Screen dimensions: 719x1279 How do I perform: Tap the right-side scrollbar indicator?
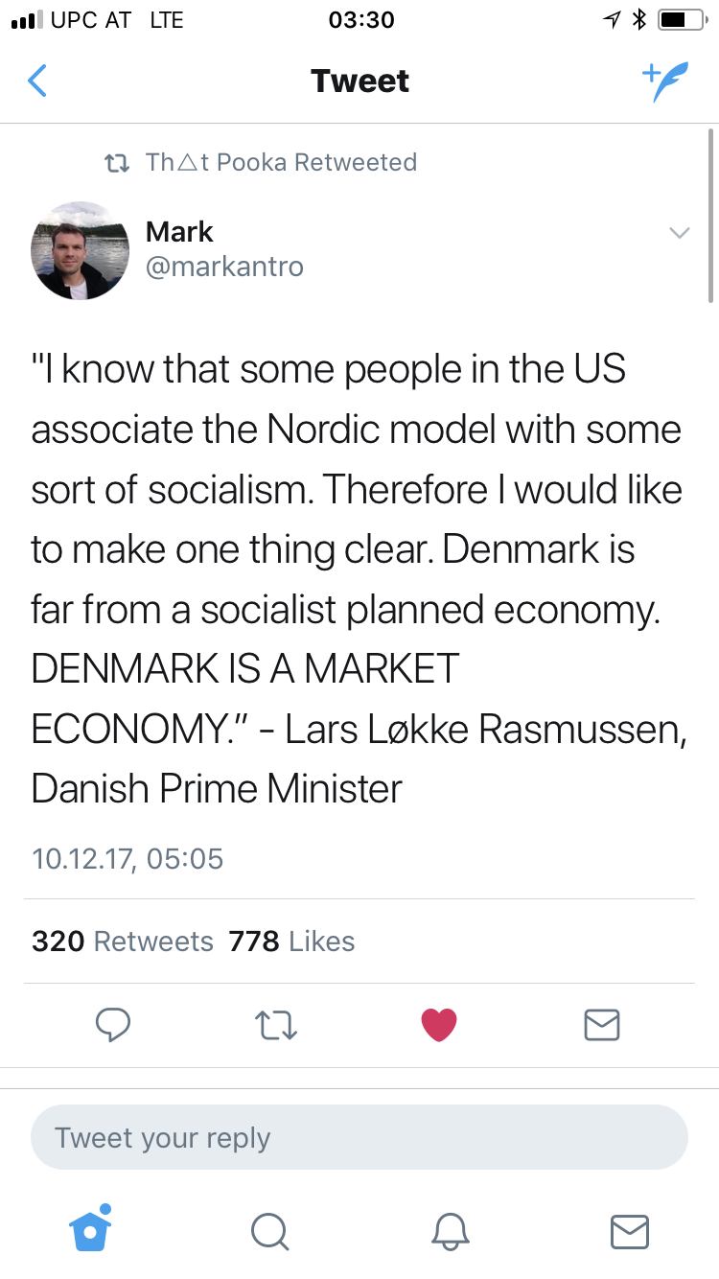[710, 216]
